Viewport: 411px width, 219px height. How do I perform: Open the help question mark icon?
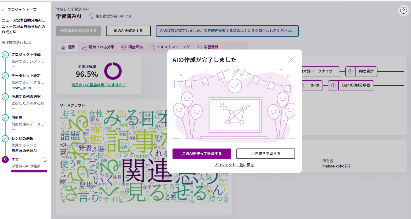click(403, 10)
